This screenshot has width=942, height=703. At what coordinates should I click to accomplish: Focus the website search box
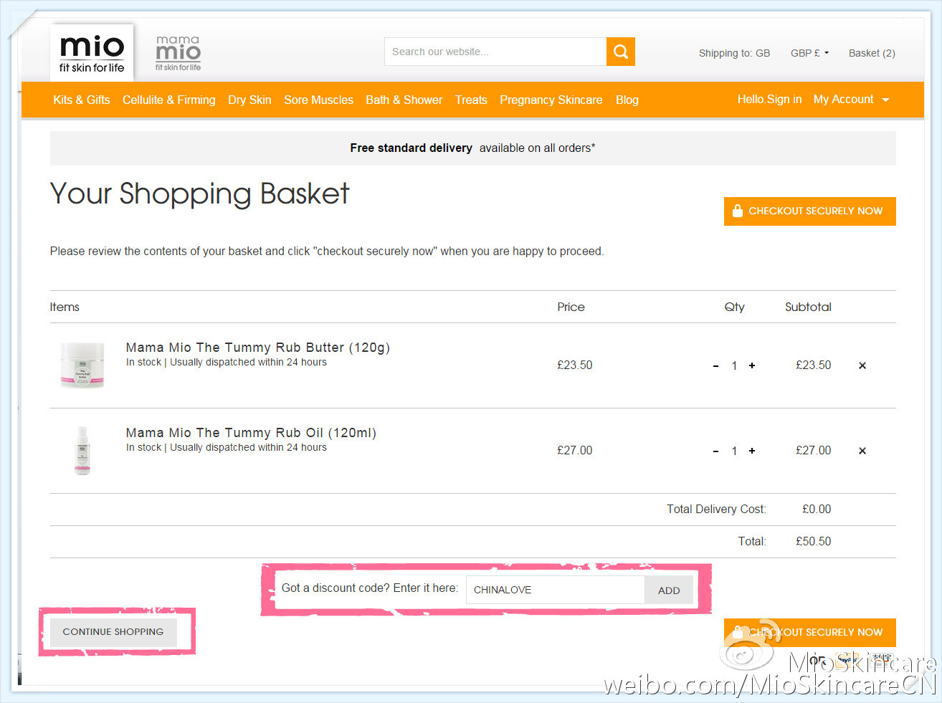coord(495,52)
